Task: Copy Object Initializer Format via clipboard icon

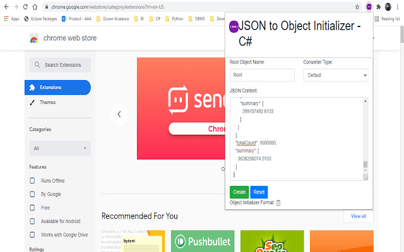Action: click(x=278, y=203)
